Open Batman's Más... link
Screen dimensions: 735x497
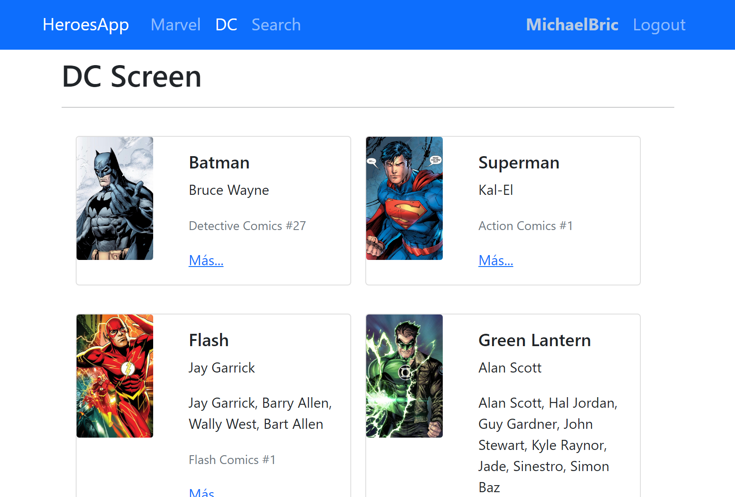pos(206,260)
